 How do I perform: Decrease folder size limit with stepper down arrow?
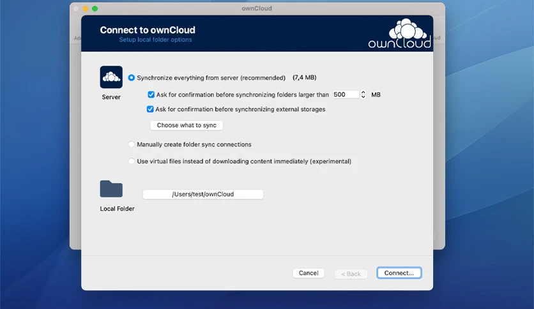point(363,97)
